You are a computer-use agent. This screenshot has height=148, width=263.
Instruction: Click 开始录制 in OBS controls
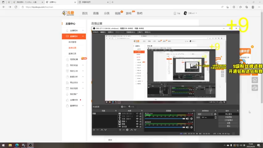[x=228, y=117]
